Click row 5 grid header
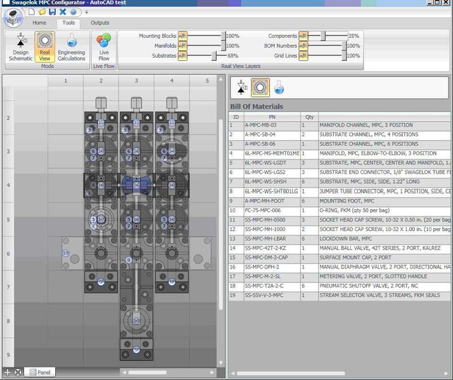This screenshot has height=380, width=453. pyautogui.click(x=8, y=220)
